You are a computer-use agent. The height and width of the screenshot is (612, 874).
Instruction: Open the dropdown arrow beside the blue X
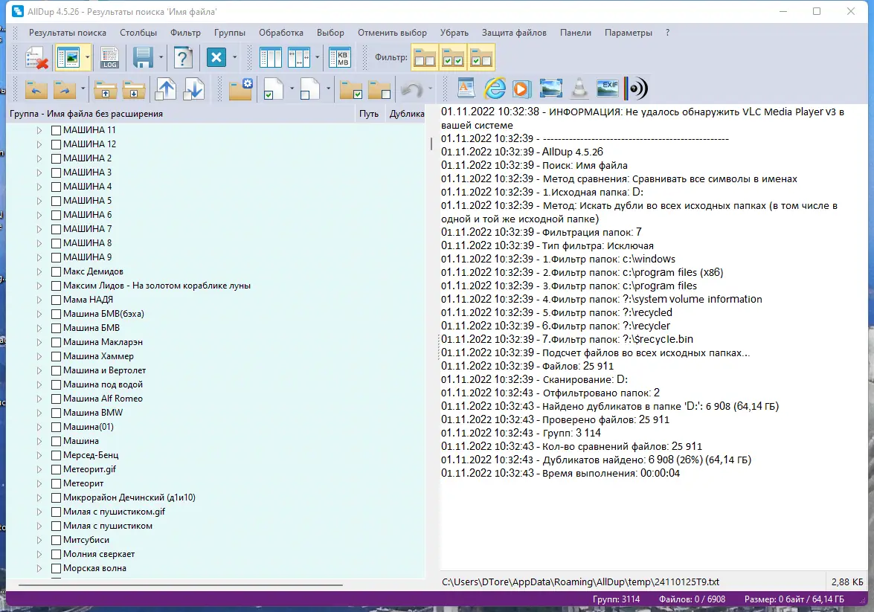click(x=234, y=57)
